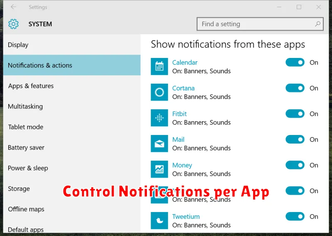This screenshot has height=236, width=332.
Task: Open Calendar notification options link
Action: point(185,63)
